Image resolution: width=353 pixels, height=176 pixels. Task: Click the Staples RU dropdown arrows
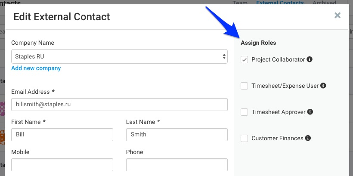[224, 56]
